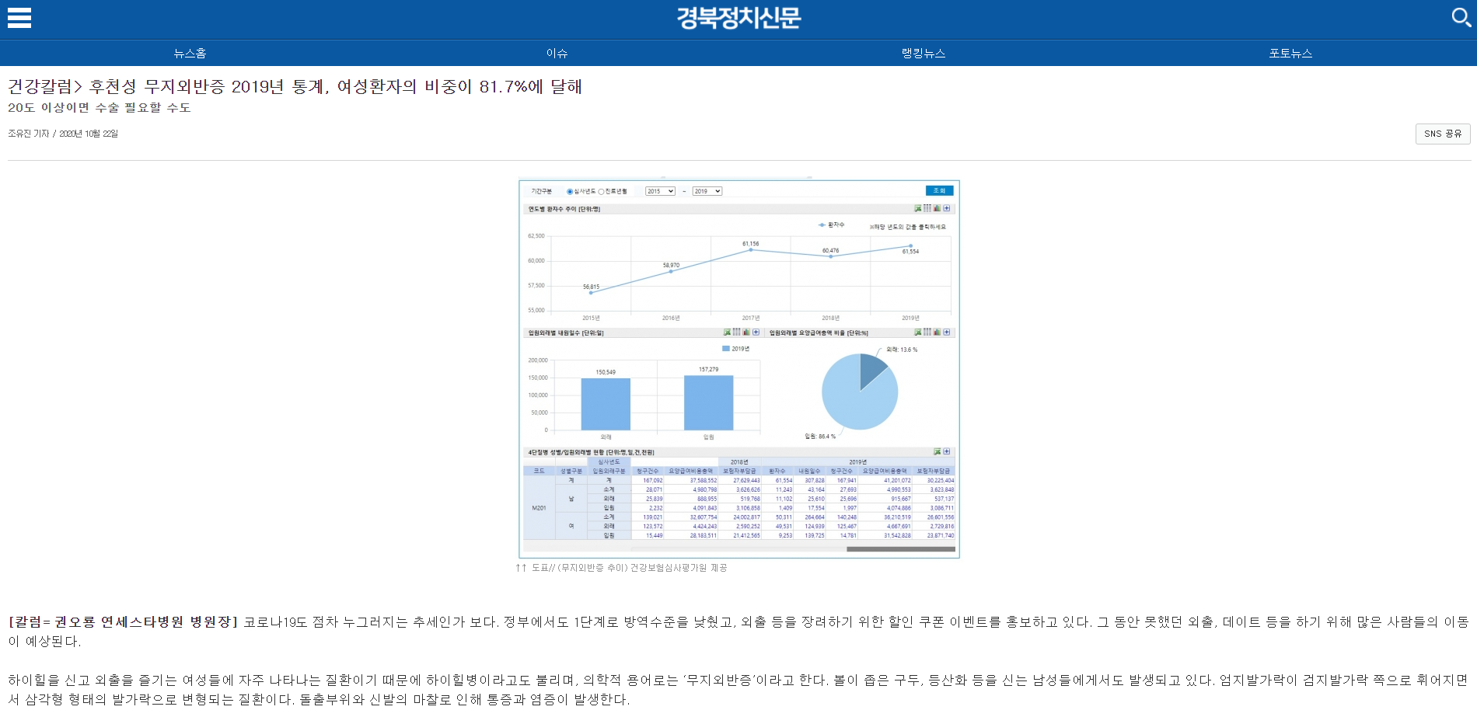The image size is (1477, 724).
Task: Toggle the 환자수 line chart legend item
Action: [831, 225]
